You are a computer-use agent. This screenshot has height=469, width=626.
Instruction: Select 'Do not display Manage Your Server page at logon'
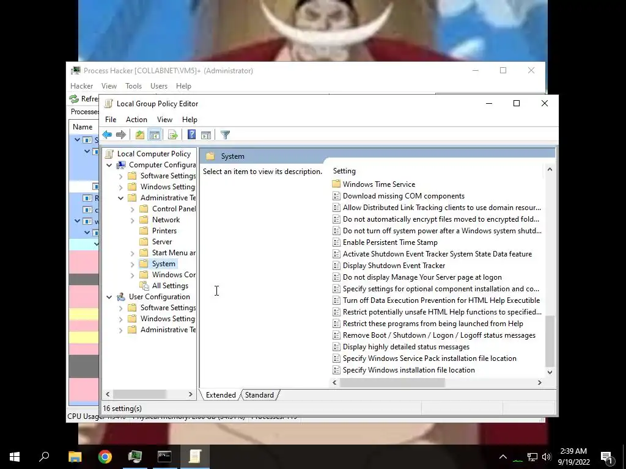422,277
